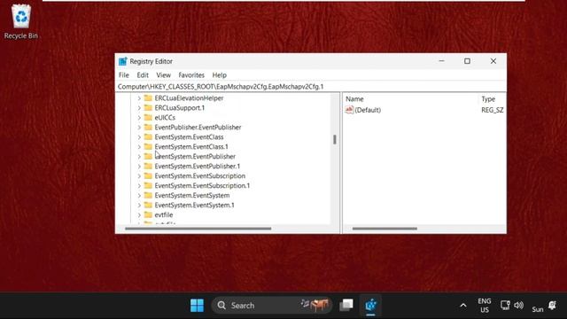
Task: Click the Recycle Bin label text
Action: point(21,35)
